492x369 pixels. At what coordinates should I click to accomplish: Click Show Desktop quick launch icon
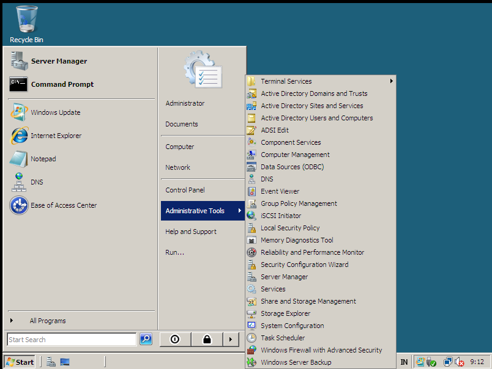[x=65, y=362]
